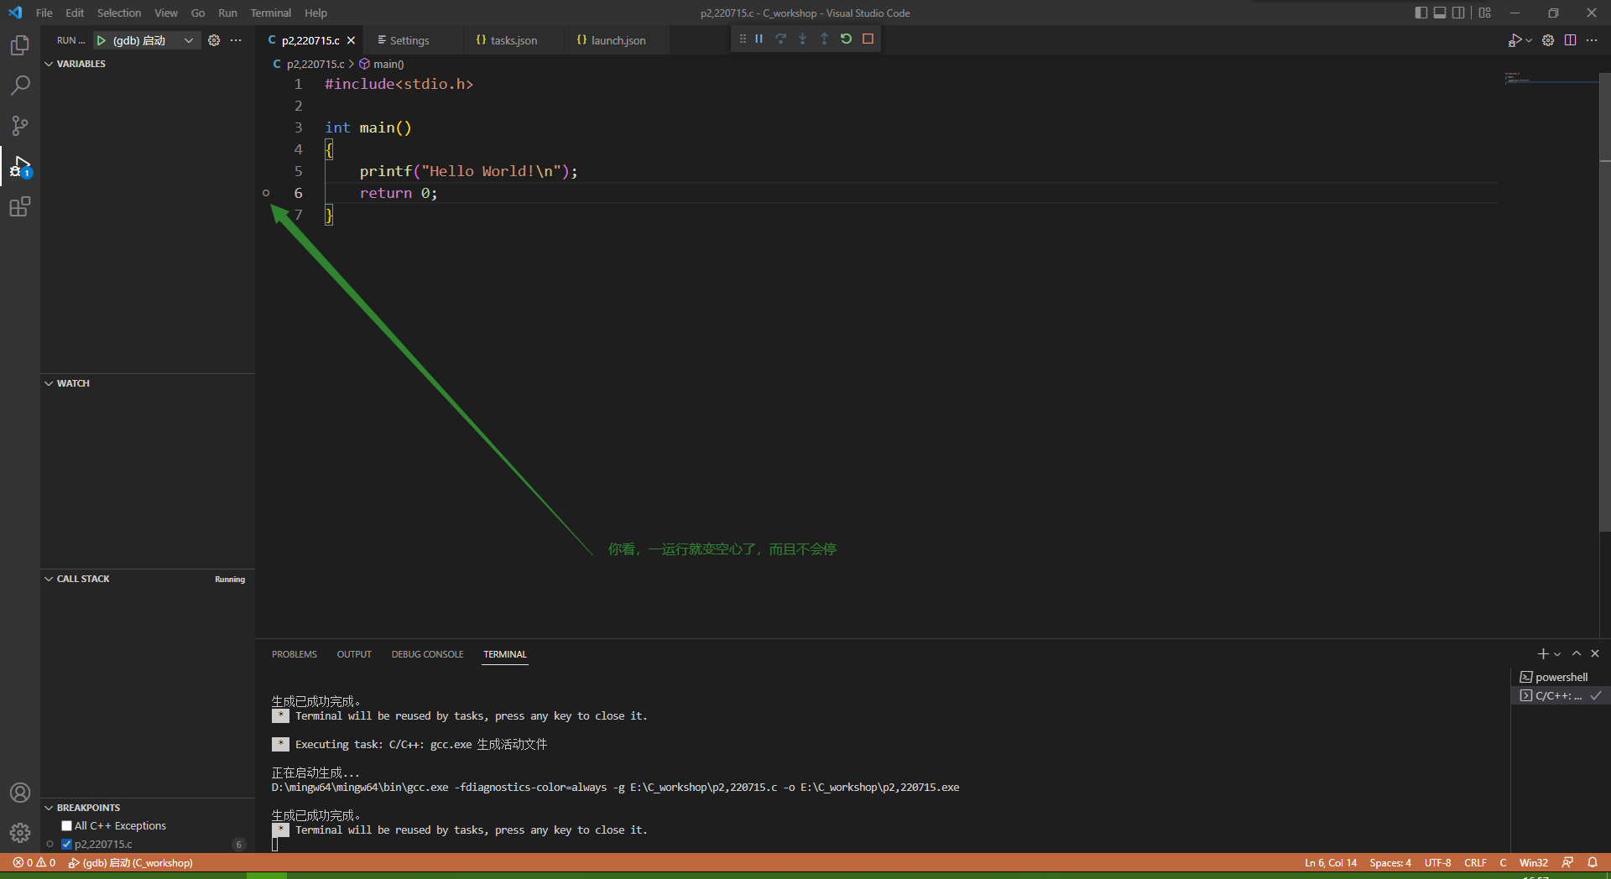The height and width of the screenshot is (879, 1611).
Task: Open the OUTPUT panel tab
Action: click(354, 654)
